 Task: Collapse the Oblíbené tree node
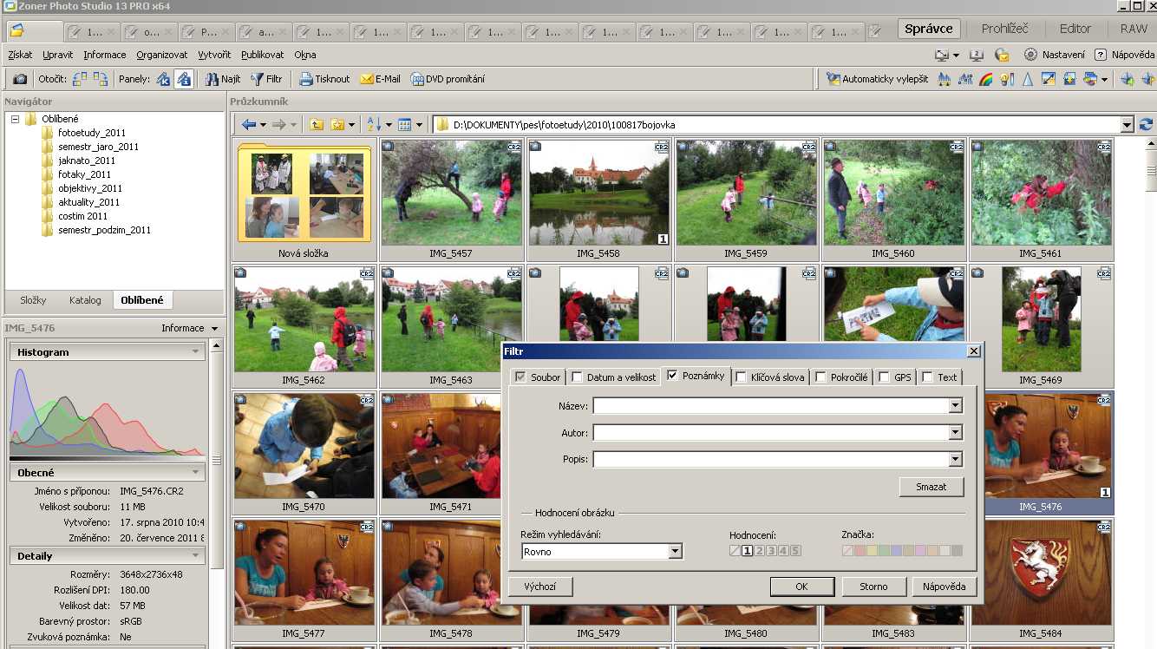pos(16,120)
